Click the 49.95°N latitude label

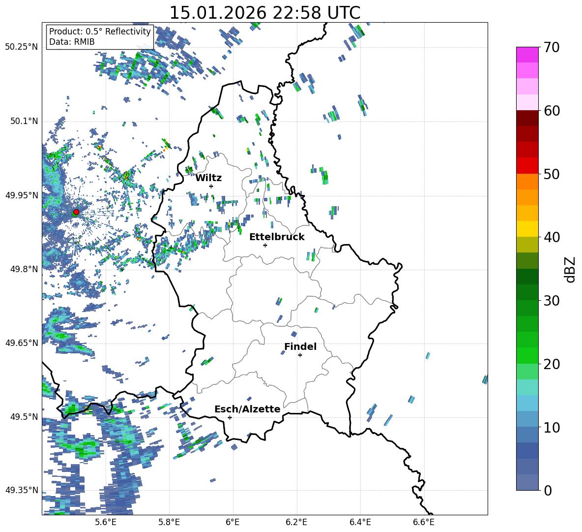(x=22, y=195)
